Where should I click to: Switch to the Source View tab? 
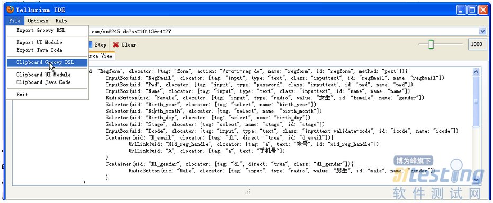(102, 56)
